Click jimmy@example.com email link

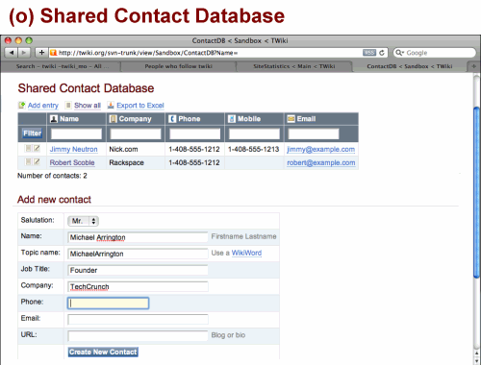[x=320, y=149]
